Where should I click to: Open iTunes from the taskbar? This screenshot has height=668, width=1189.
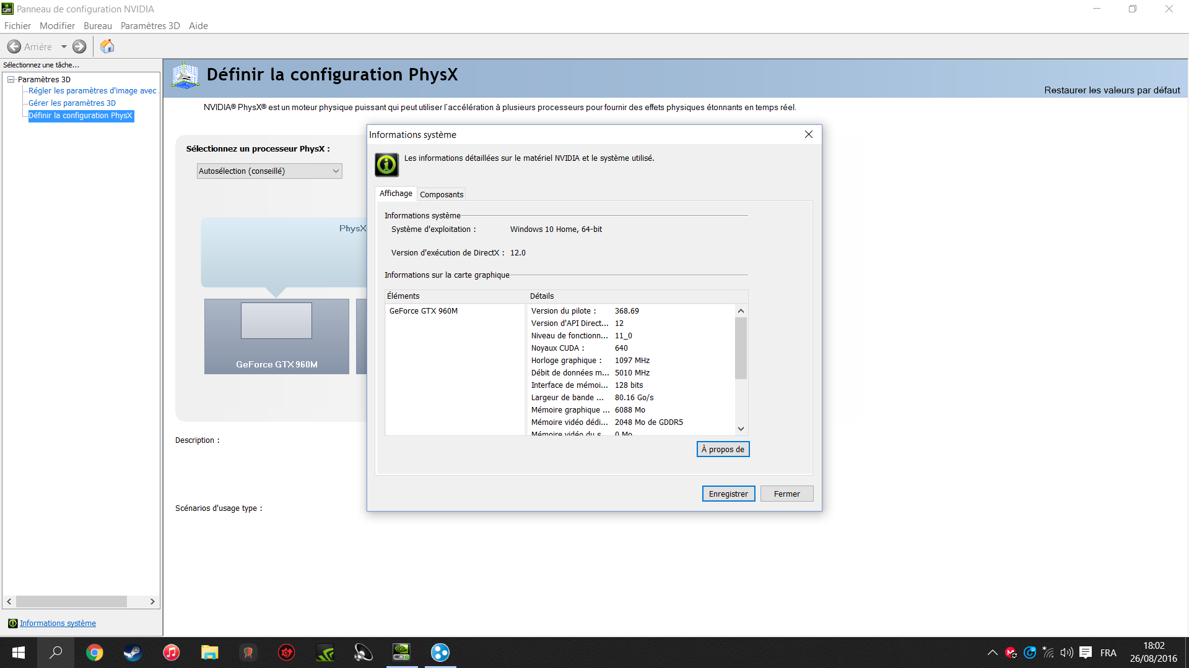[171, 653]
